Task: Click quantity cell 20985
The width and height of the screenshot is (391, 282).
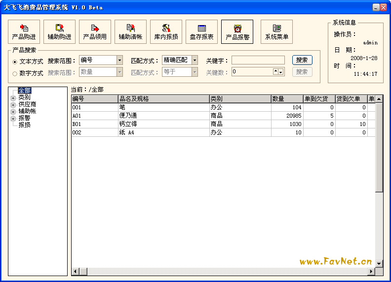Action: coord(287,116)
